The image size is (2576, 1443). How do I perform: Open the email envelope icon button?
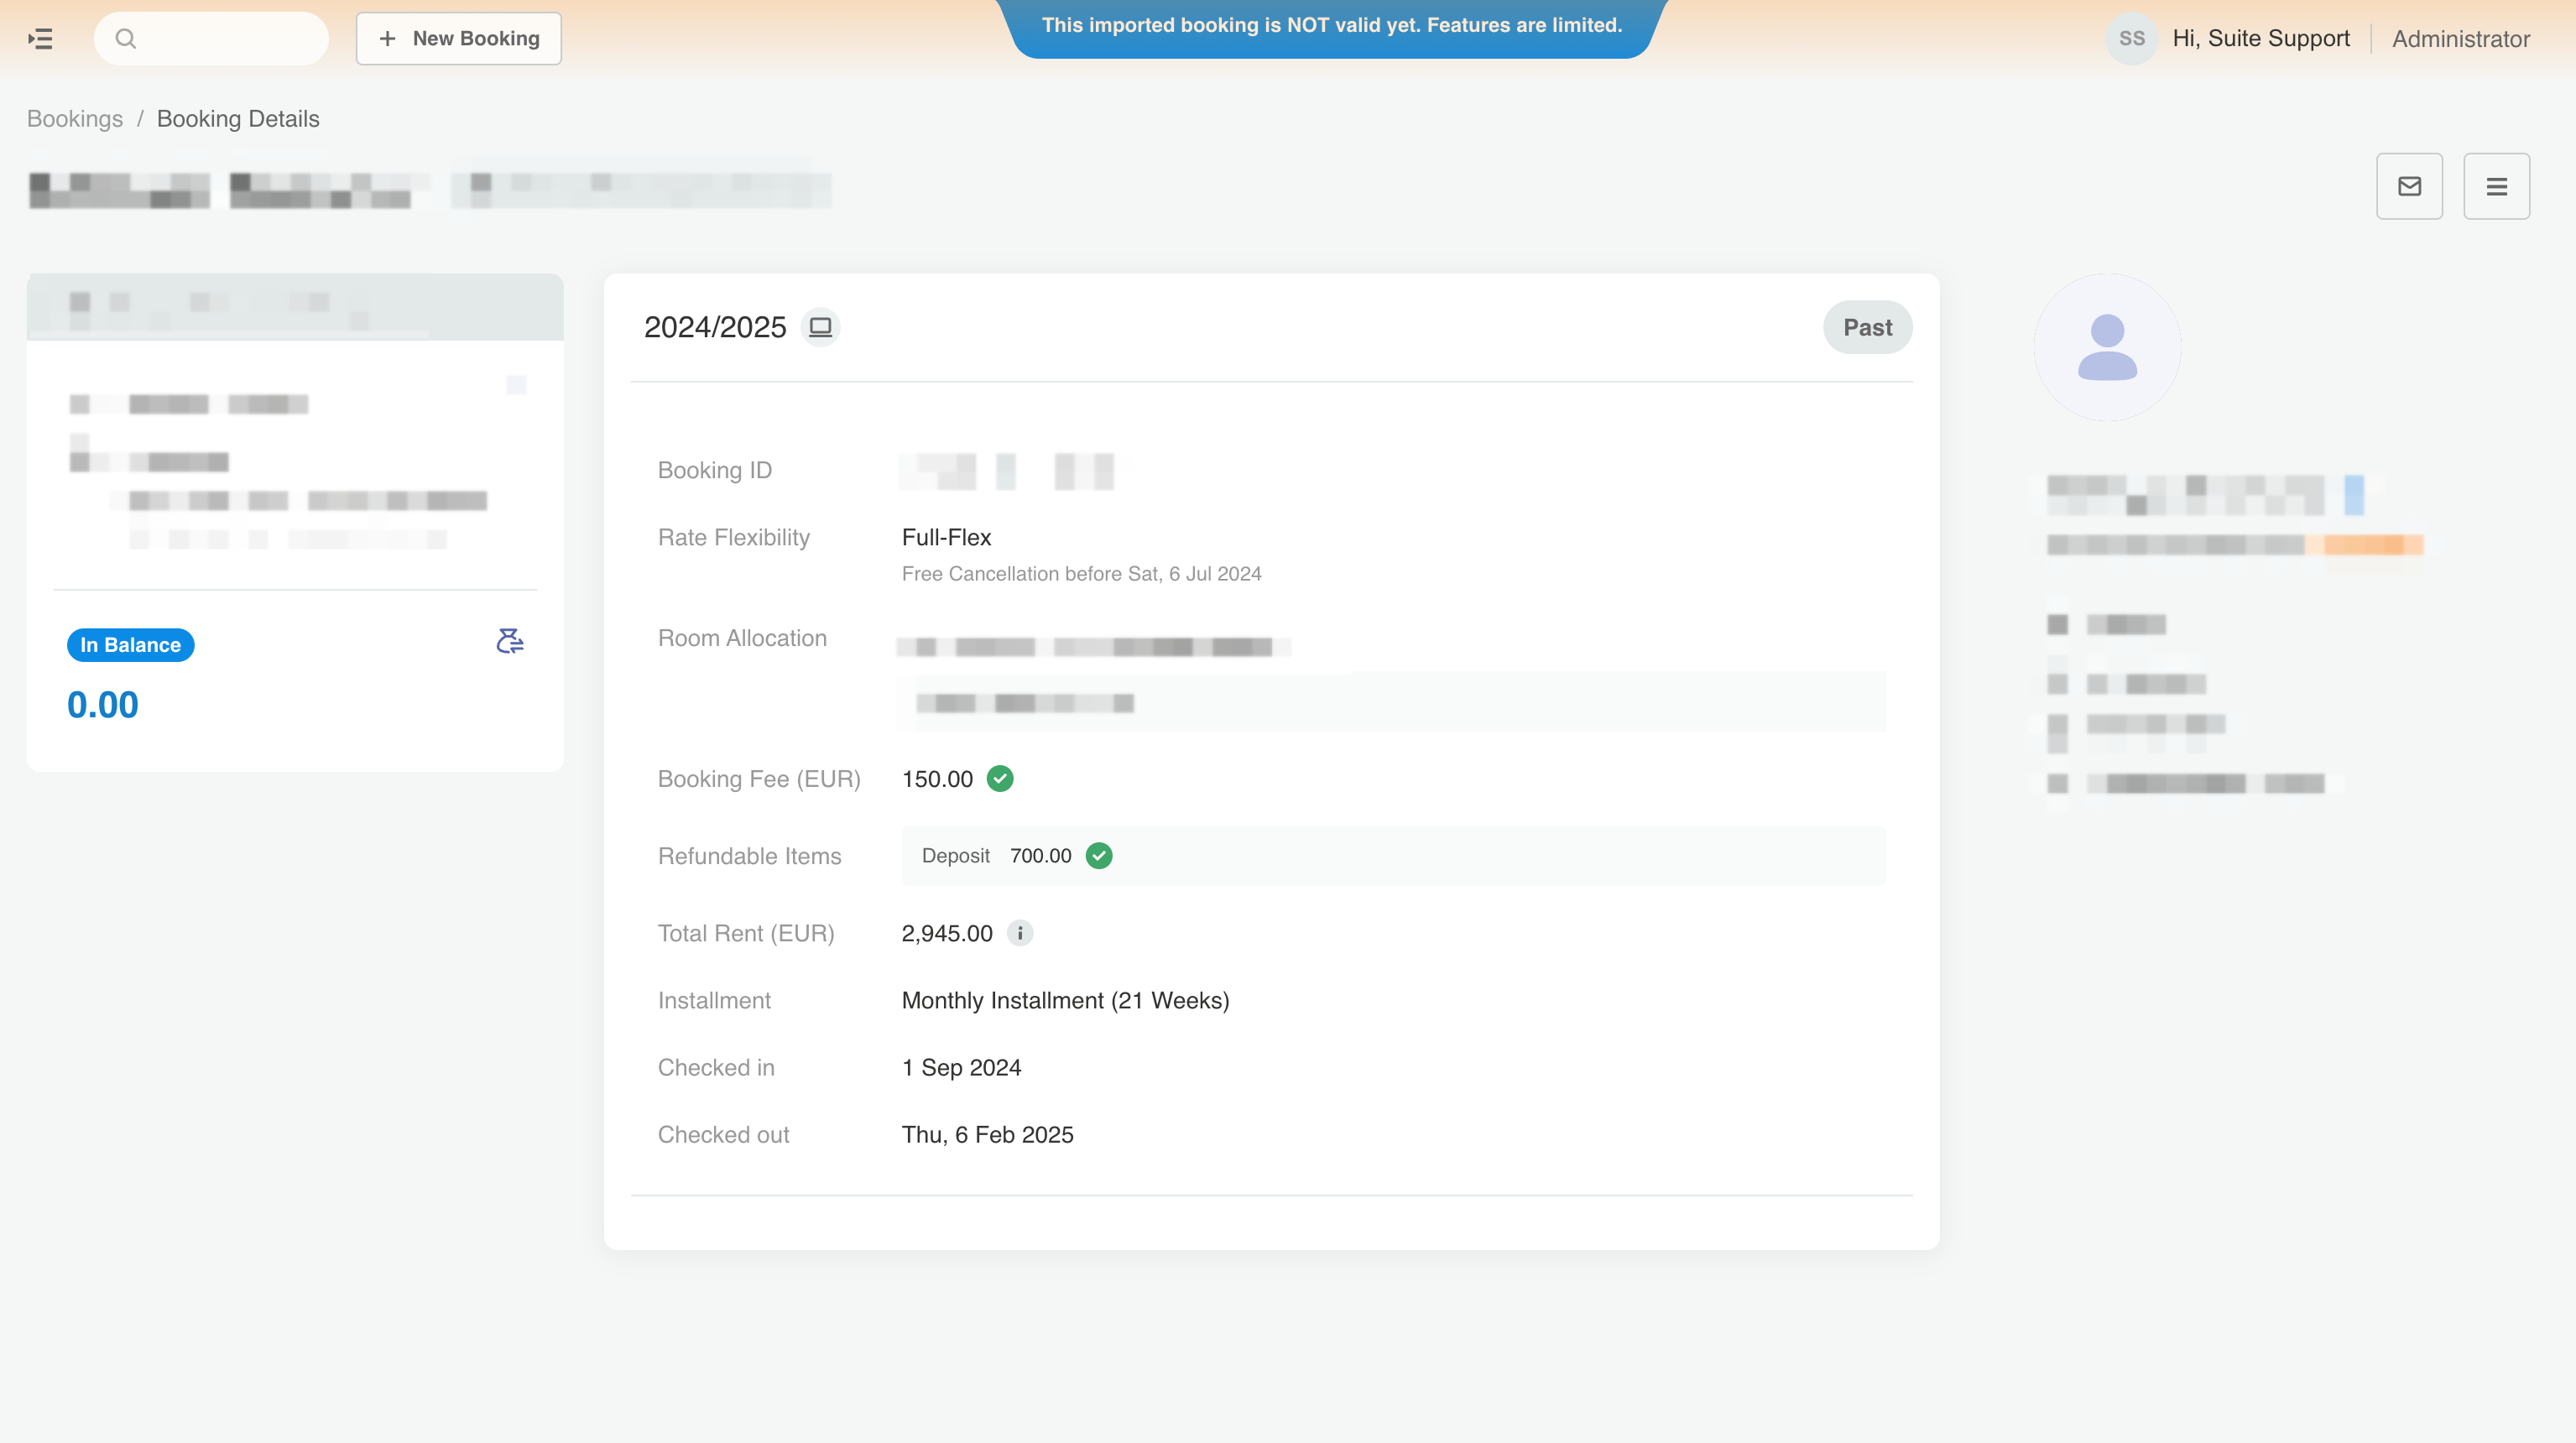click(2409, 186)
